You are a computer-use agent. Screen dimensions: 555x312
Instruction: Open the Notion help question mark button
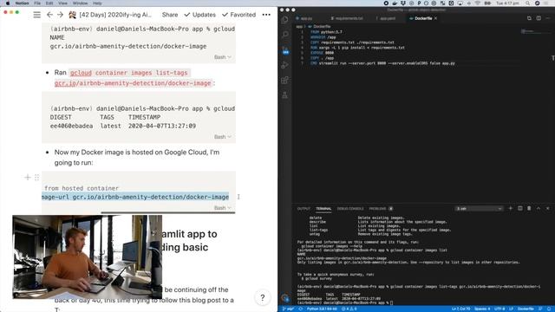pyautogui.click(x=262, y=297)
